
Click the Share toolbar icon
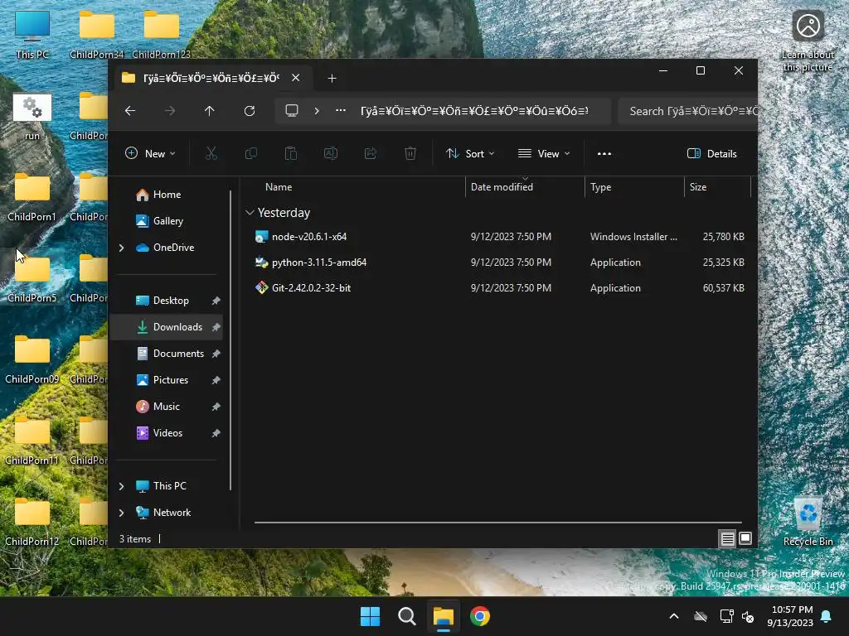coord(371,153)
